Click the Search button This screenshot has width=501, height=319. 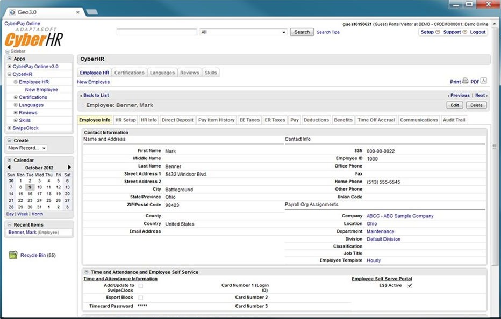[x=302, y=32]
